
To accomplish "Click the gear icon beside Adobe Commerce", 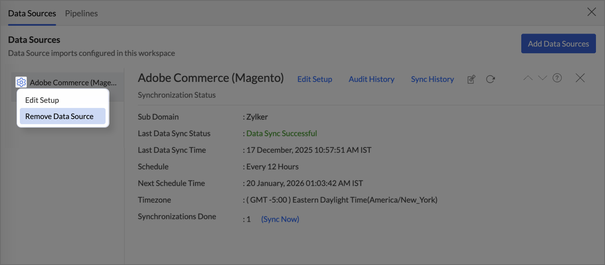I will [21, 82].
